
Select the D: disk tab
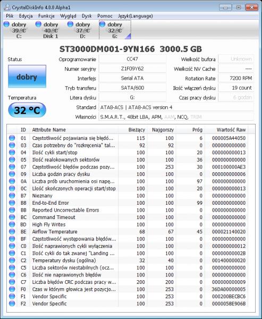[x=82, y=30]
